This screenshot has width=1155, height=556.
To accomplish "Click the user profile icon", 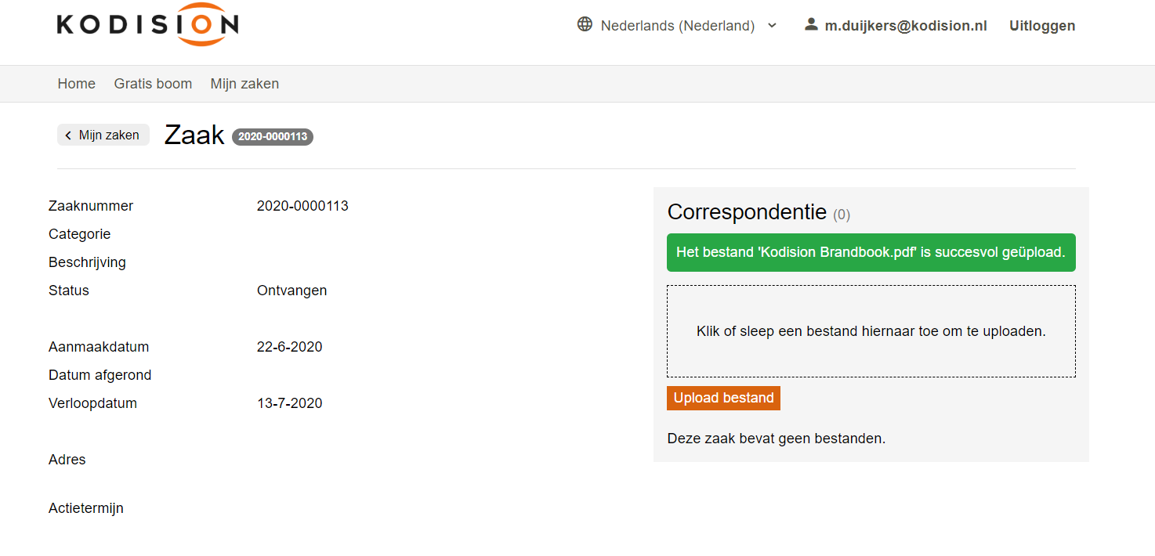I will coord(811,24).
